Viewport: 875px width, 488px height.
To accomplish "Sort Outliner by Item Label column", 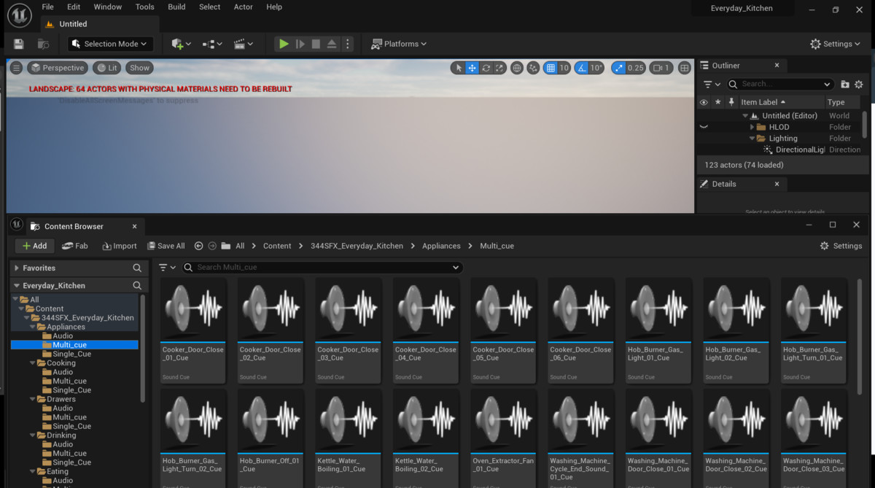I will 763,102.
